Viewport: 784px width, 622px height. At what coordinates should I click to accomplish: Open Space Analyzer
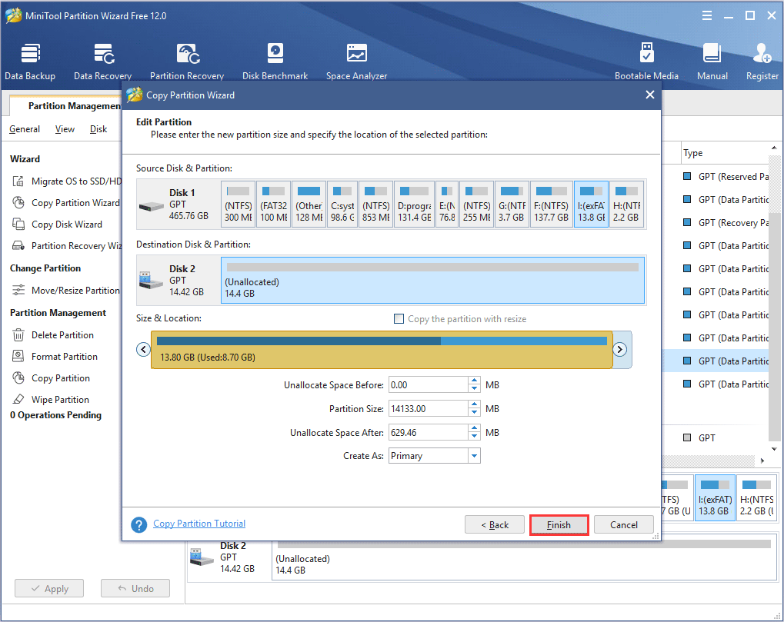click(x=356, y=62)
